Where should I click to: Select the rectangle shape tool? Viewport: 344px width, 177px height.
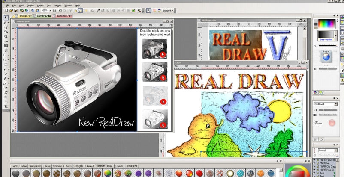click(x=5, y=55)
